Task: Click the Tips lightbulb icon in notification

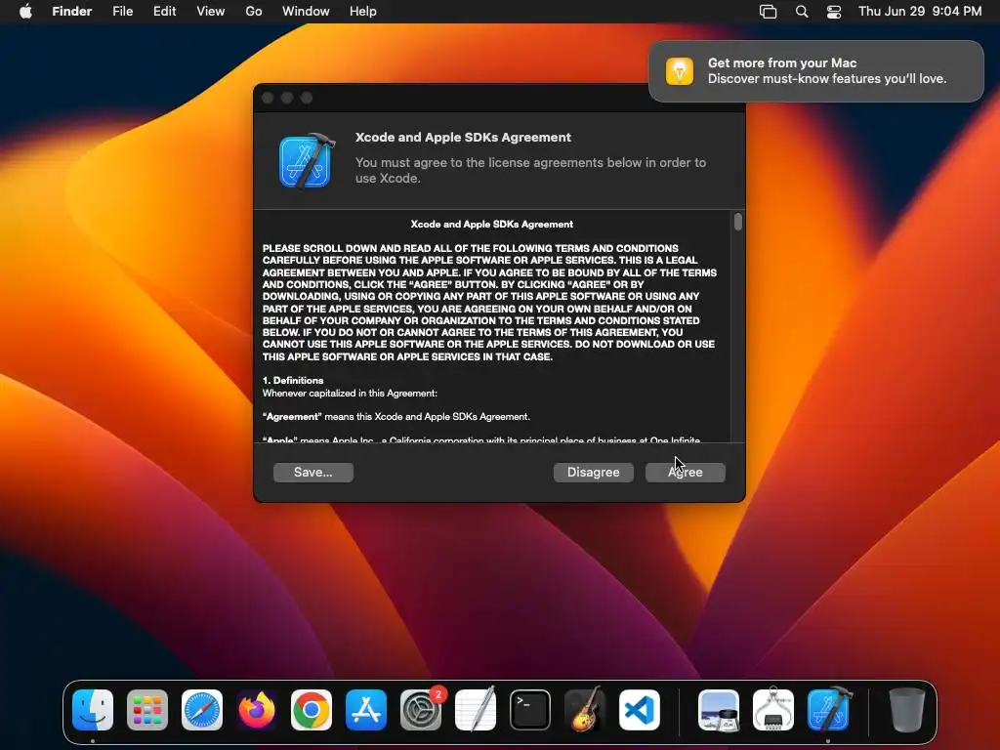Action: (680, 70)
